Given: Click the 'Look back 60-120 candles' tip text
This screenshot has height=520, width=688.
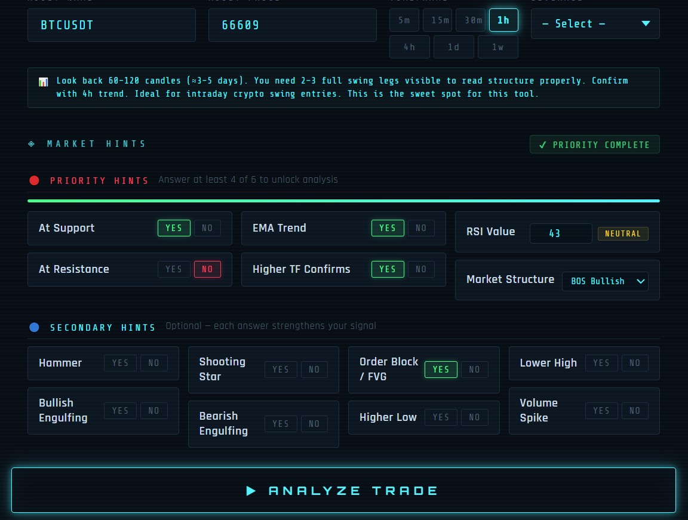Looking at the screenshot, I should tap(342, 87).
